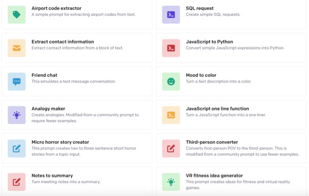
Task: Click the green tag icon for Airport code extractor
Action: coord(16,14)
